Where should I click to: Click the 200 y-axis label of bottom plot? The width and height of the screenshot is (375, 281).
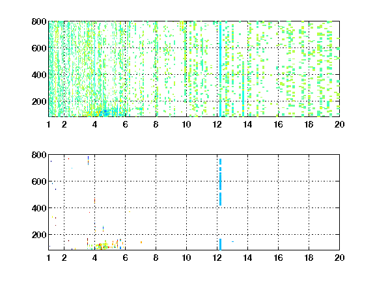39,235
